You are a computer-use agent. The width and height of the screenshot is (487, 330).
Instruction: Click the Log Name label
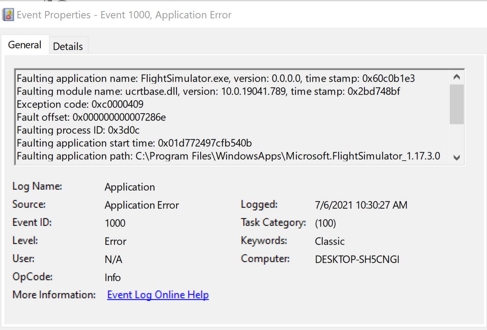point(37,186)
